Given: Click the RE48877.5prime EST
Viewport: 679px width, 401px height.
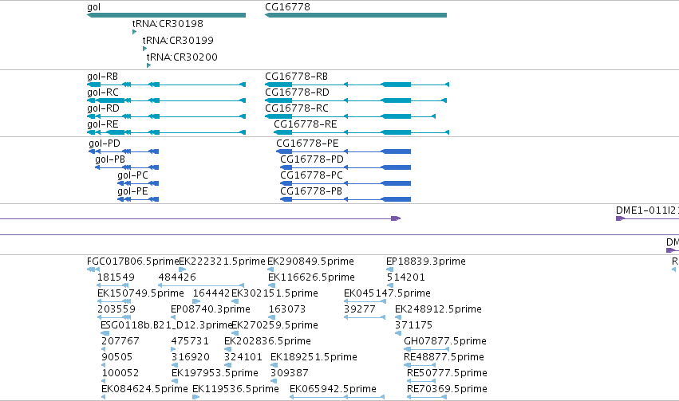Looking at the screenshot, I should pyautogui.click(x=444, y=357).
